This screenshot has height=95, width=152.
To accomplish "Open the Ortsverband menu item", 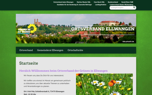I will tap(26, 50).
